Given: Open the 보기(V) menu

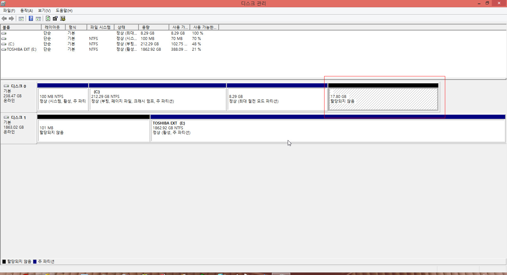Looking at the screenshot, I should pos(44,11).
